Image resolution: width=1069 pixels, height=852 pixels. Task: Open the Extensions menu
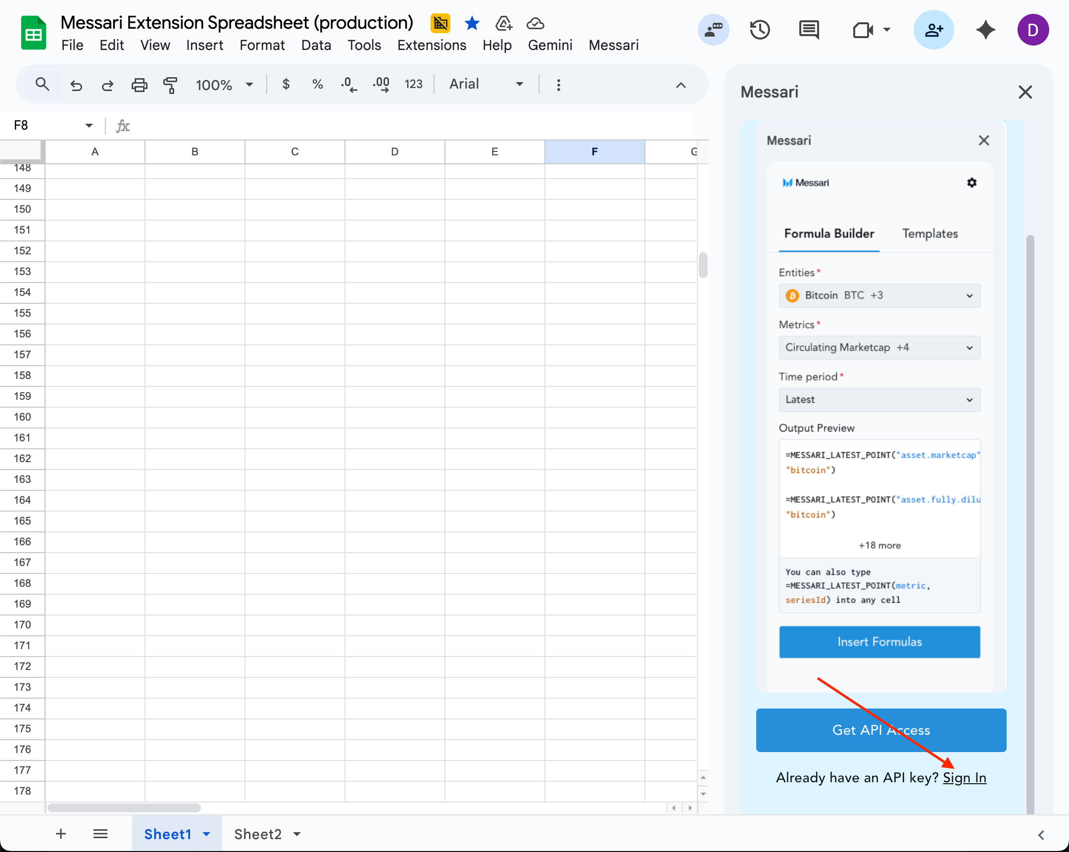coord(432,45)
